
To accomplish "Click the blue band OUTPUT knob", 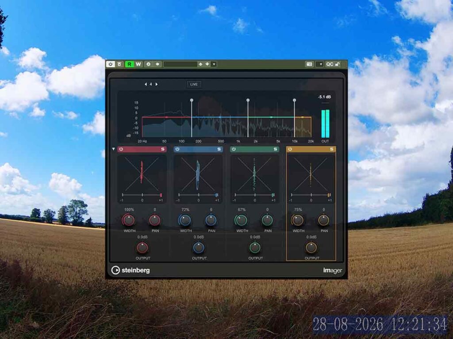I will [x=199, y=247].
